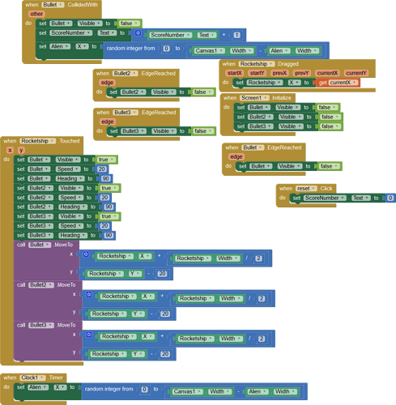Select prevY parameter in Rocketship.Dragged
396x405 pixels.
click(302, 73)
